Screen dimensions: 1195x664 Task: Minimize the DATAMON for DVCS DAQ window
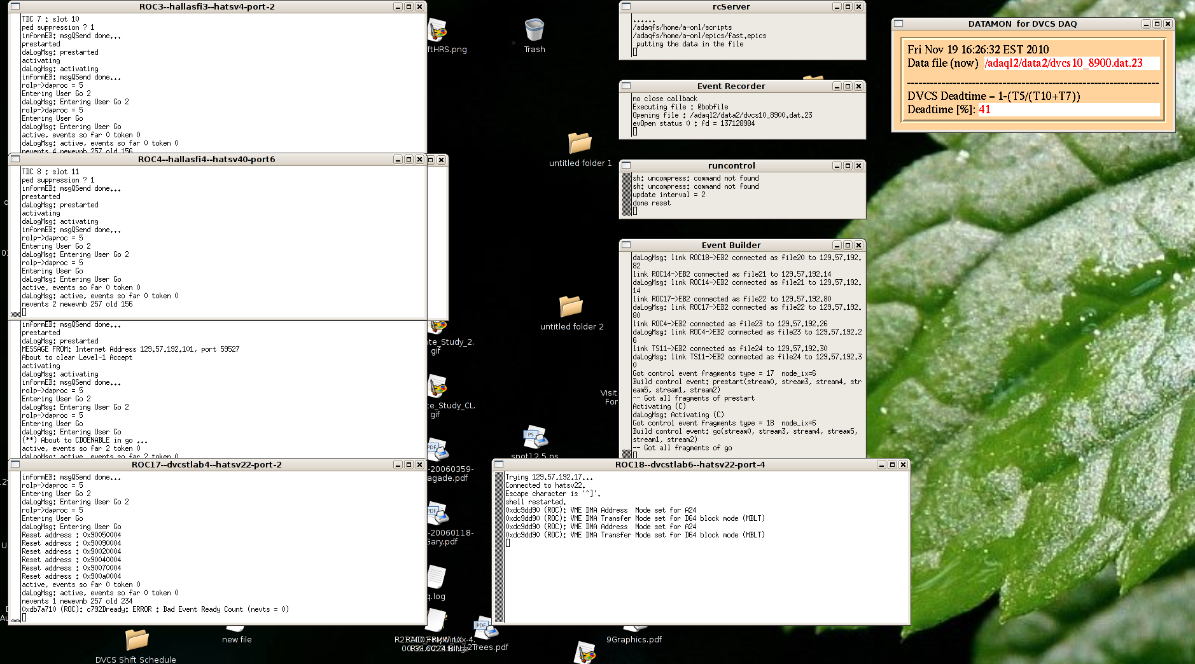[x=1146, y=24]
